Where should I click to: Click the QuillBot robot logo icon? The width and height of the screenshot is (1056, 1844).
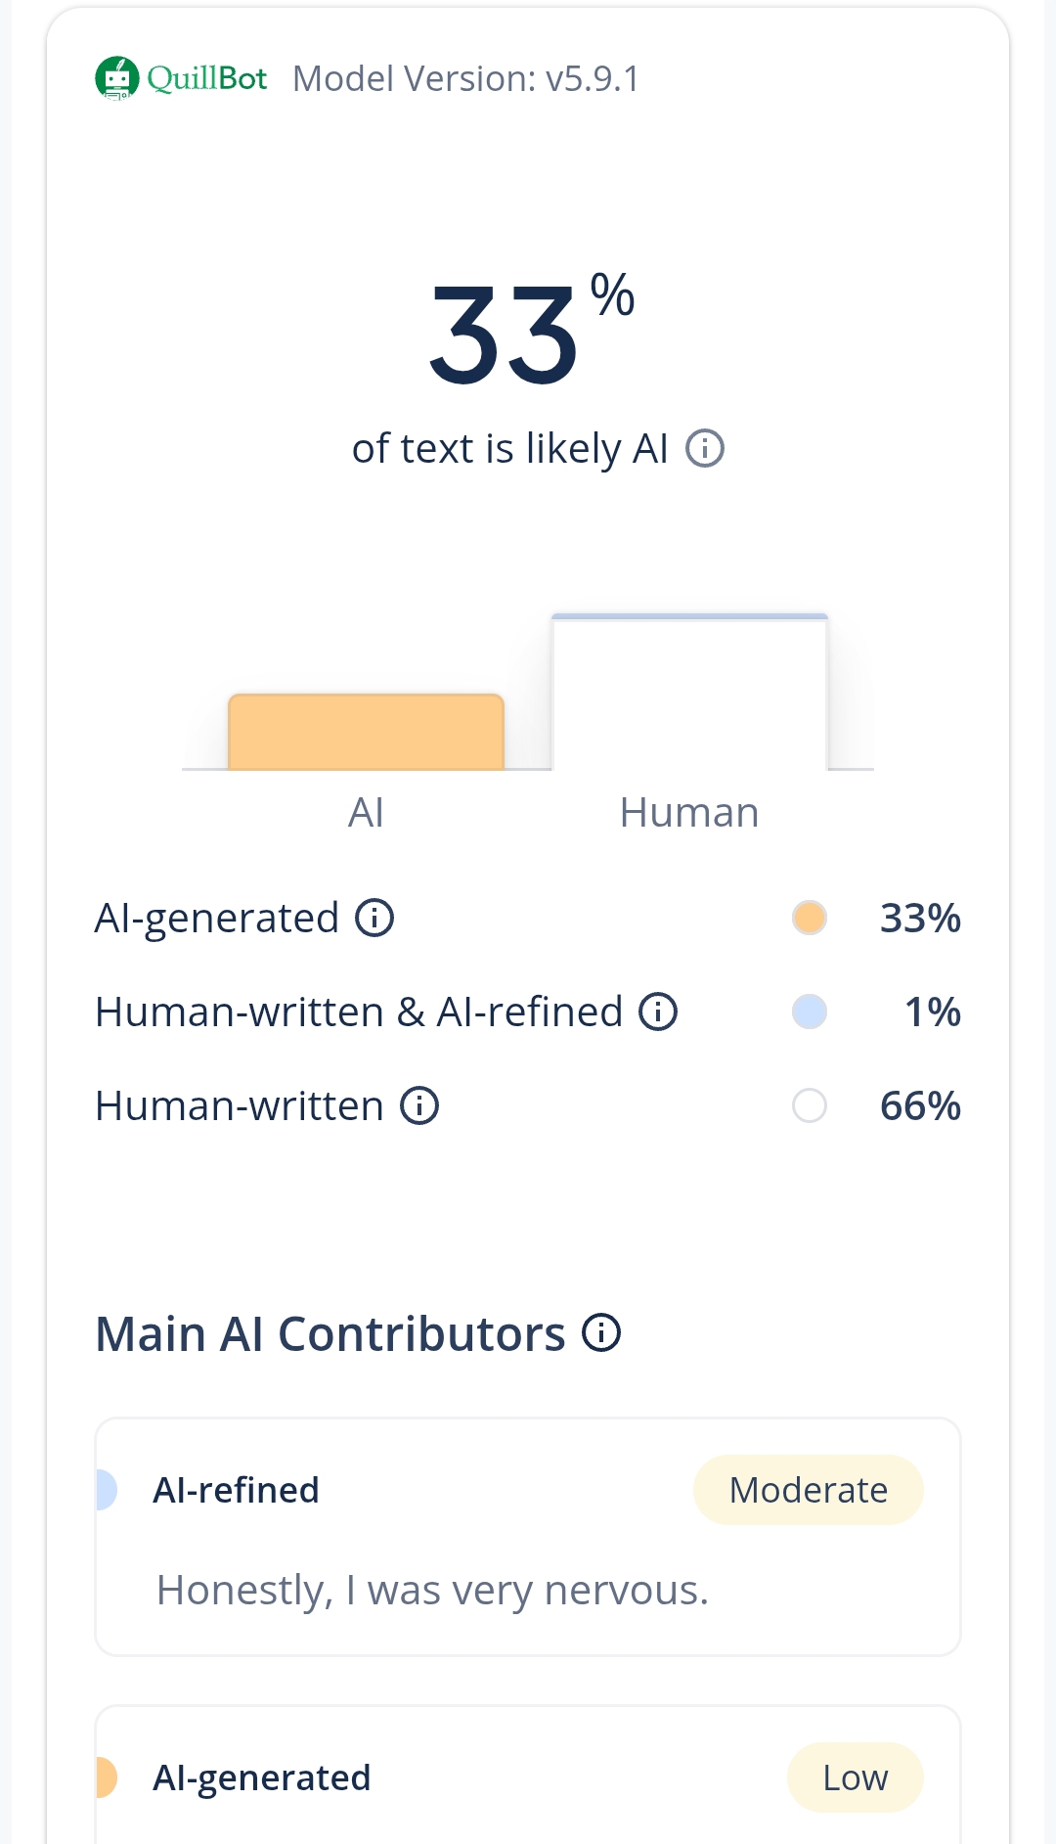pos(117,78)
